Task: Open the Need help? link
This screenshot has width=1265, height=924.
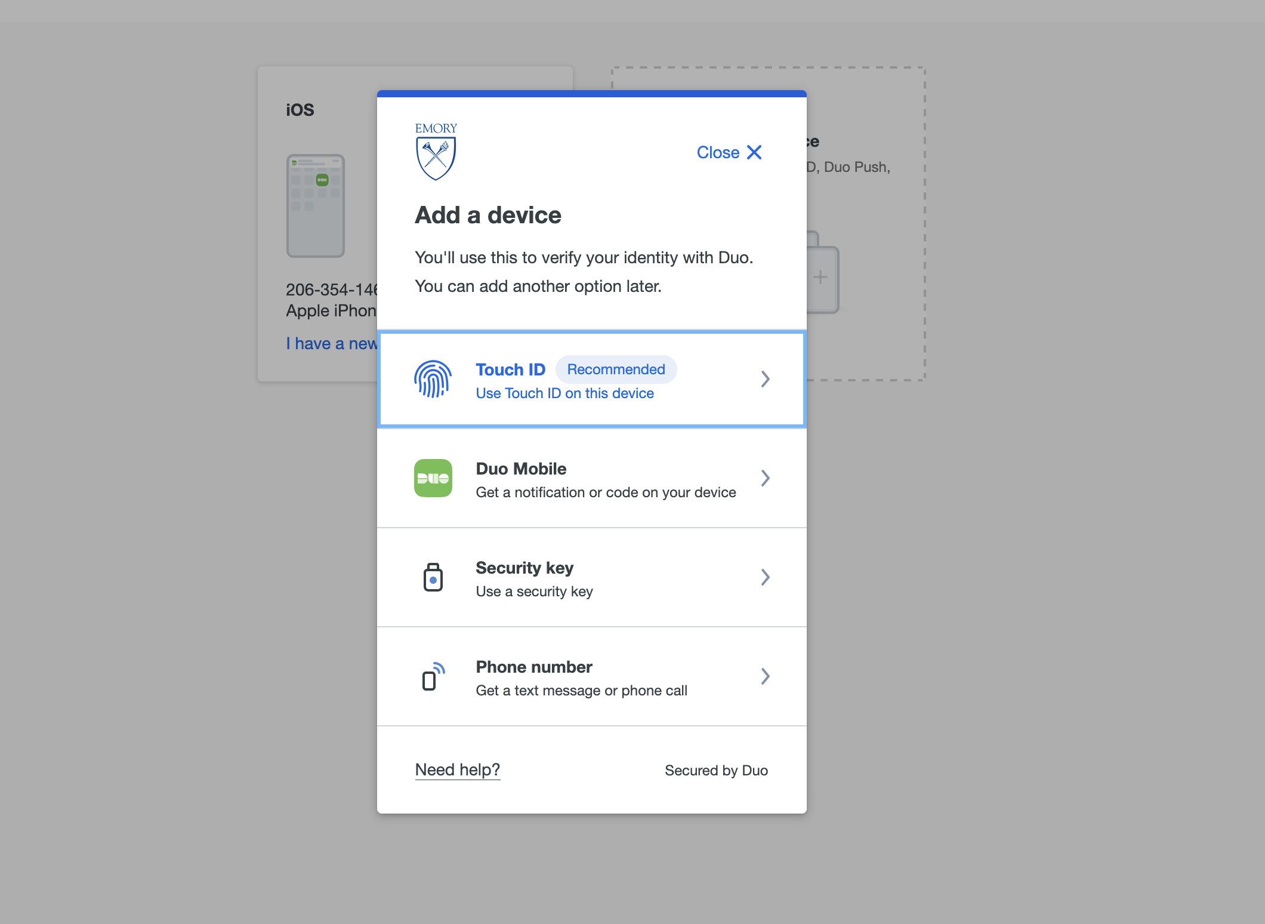Action: [458, 769]
